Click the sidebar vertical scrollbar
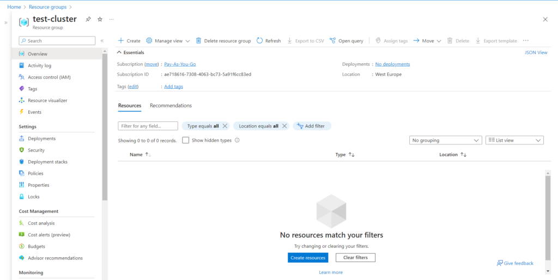Screen dimensions: 558x280 click(105, 126)
